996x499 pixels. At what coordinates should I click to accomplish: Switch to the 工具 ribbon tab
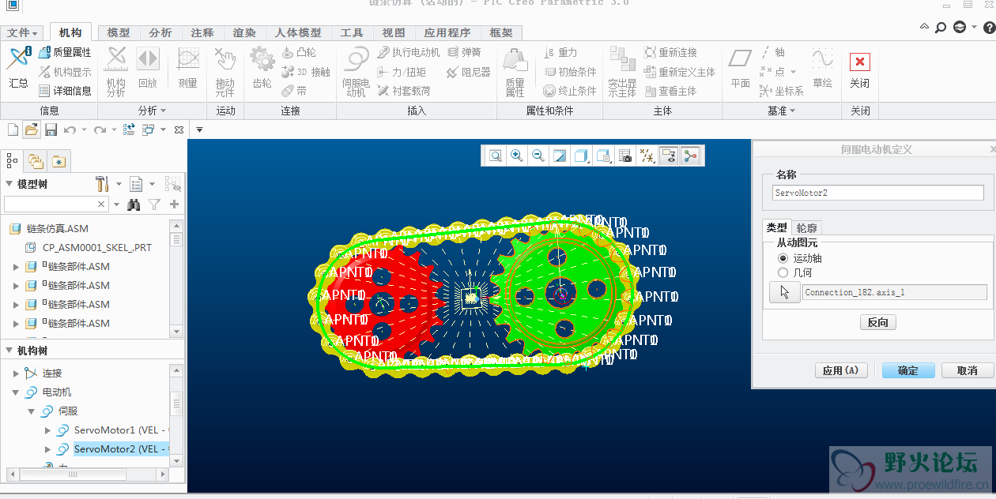coord(352,33)
